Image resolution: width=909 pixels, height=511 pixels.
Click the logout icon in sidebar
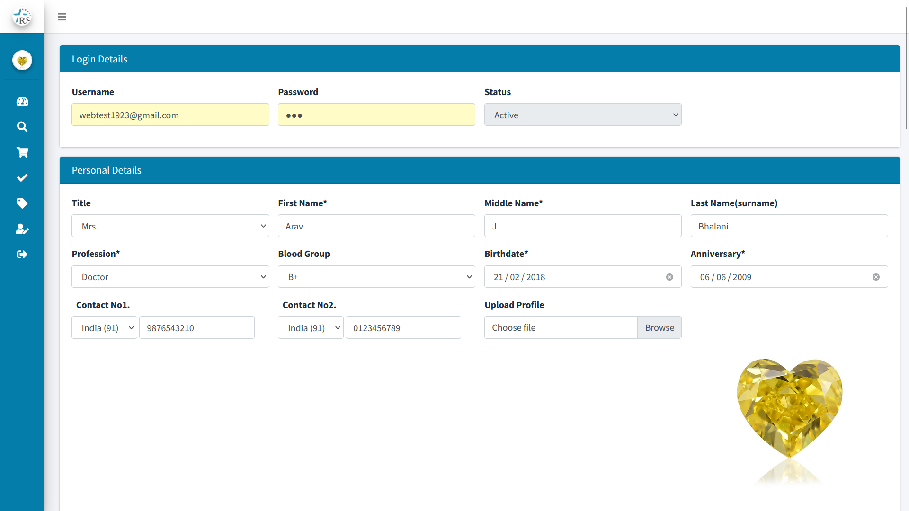(x=22, y=255)
